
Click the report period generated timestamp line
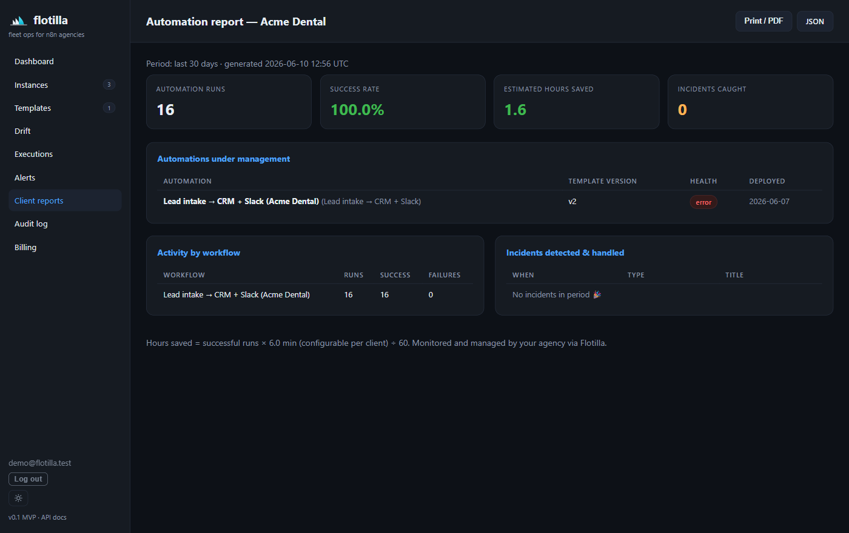click(x=247, y=64)
